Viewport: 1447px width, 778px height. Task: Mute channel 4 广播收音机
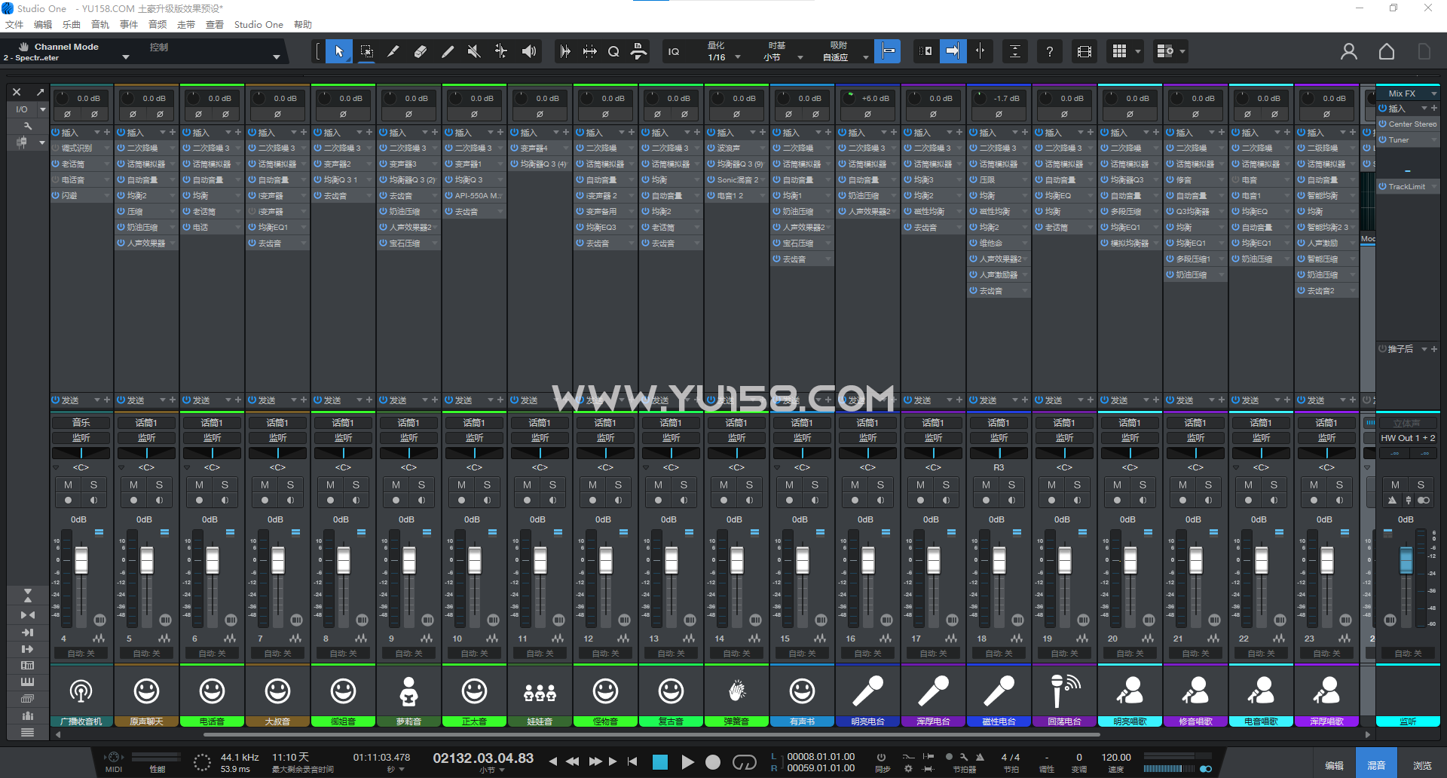coord(69,485)
